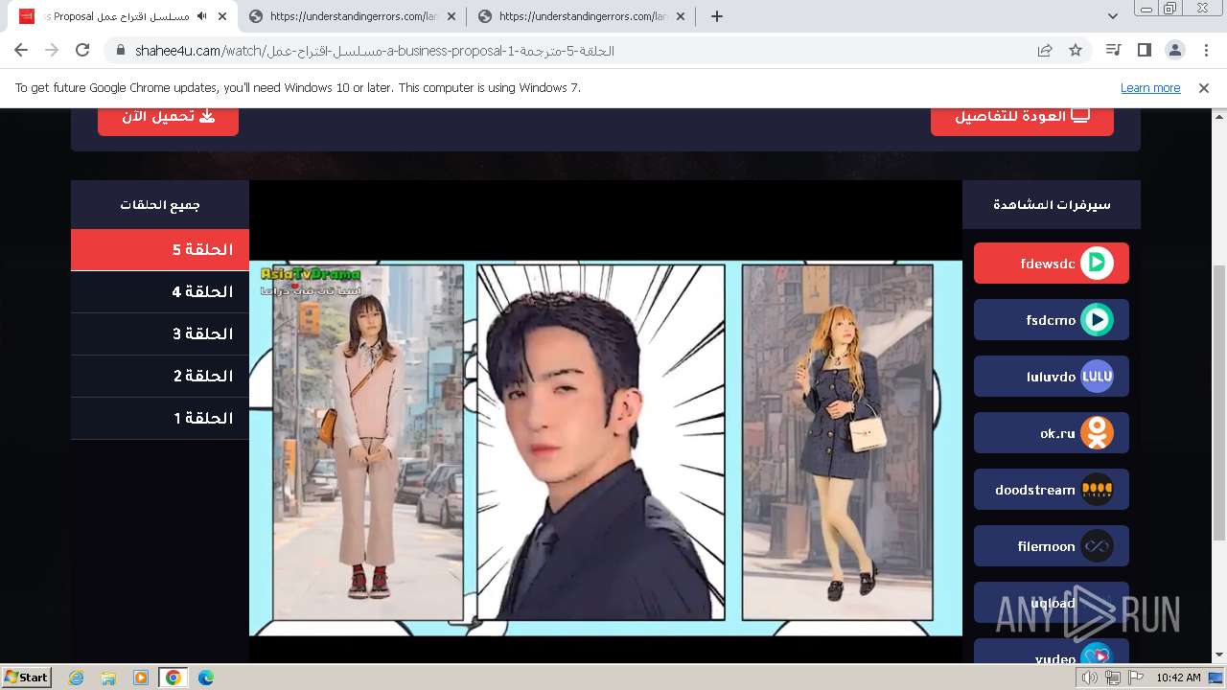Close the second understandingerrors tab
The image size is (1227, 690).
tap(451, 16)
